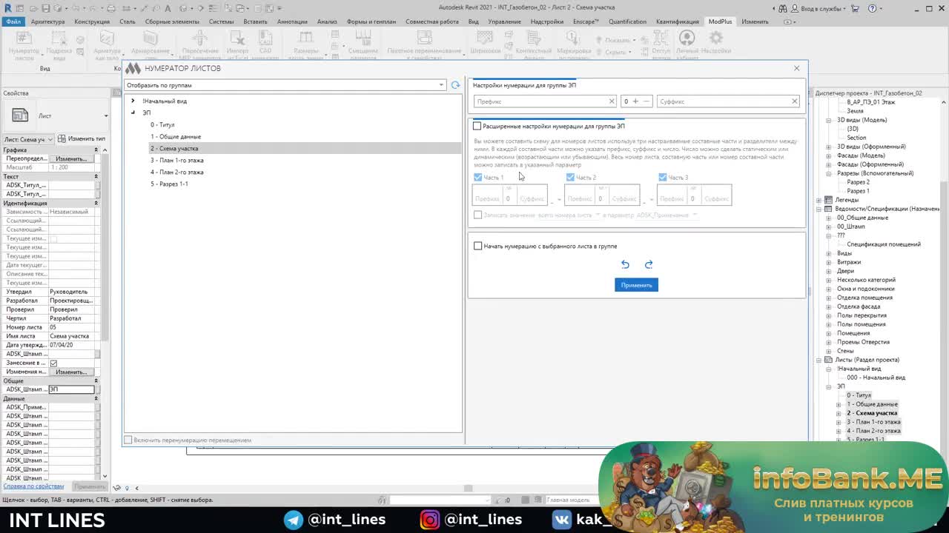Click Изменить... next to Переопределение

[71, 158]
